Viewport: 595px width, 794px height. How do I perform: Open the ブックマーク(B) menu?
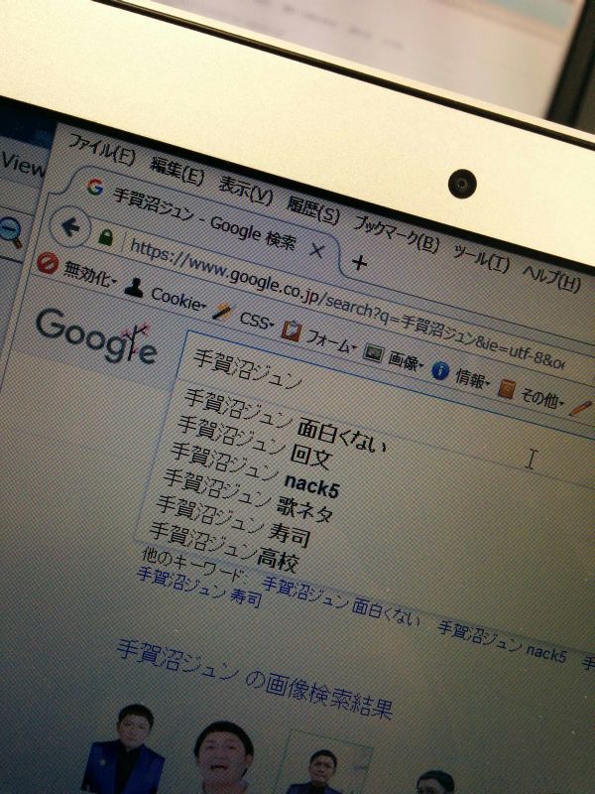pyautogui.click(x=397, y=233)
